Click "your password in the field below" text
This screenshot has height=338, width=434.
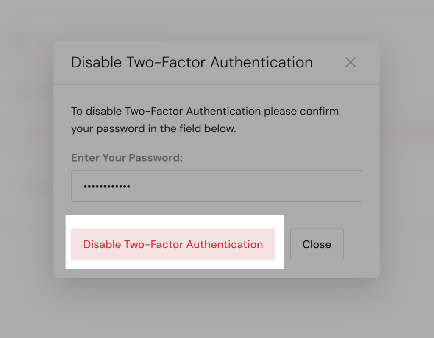153,129
